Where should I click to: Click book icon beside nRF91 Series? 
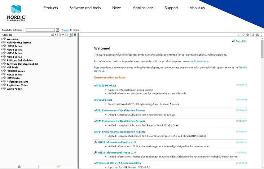click(x=5, y=46)
